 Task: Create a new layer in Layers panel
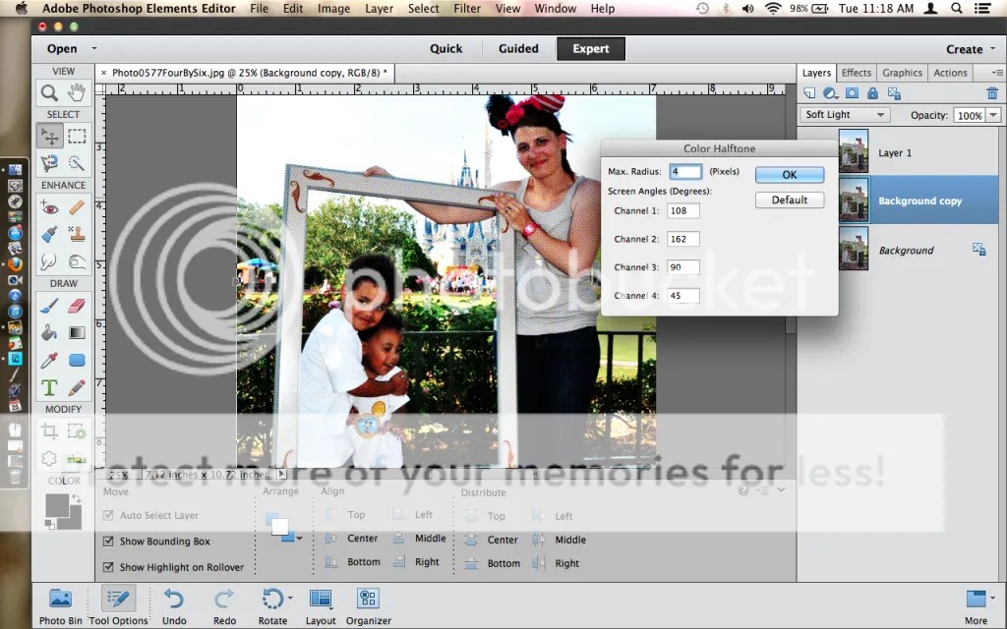(x=809, y=93)
